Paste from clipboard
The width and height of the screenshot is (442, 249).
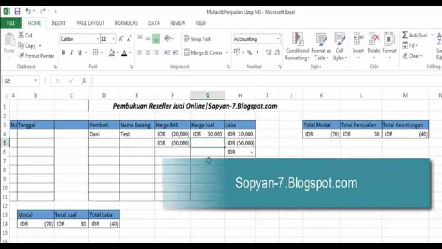point(9,44)
